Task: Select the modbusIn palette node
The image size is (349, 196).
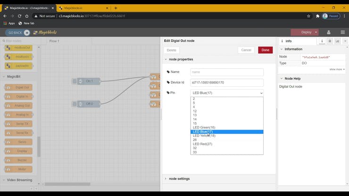Action: (19, 57)
